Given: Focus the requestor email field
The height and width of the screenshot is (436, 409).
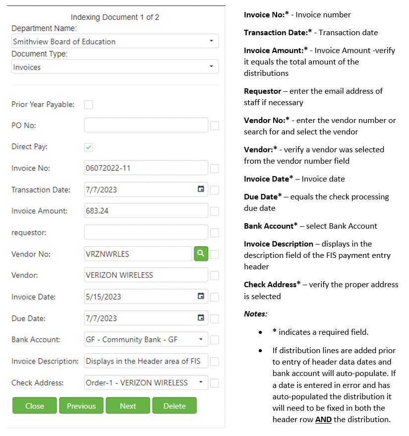Looking at the screenshot, I should (146, 232).
